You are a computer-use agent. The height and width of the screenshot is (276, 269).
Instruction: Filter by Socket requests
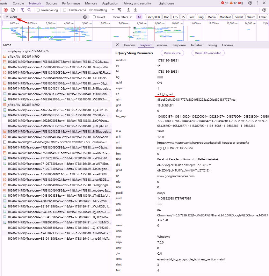pyautogui.click(x=239, y=17)
